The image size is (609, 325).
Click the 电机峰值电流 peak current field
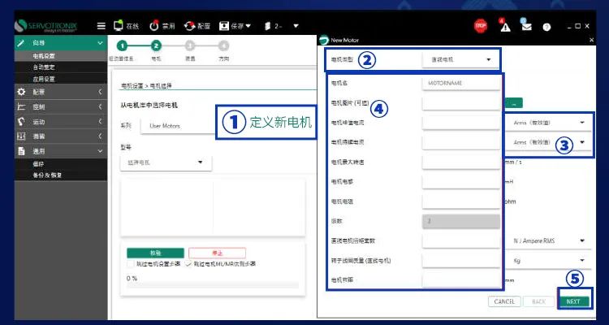tap(461, 123)
